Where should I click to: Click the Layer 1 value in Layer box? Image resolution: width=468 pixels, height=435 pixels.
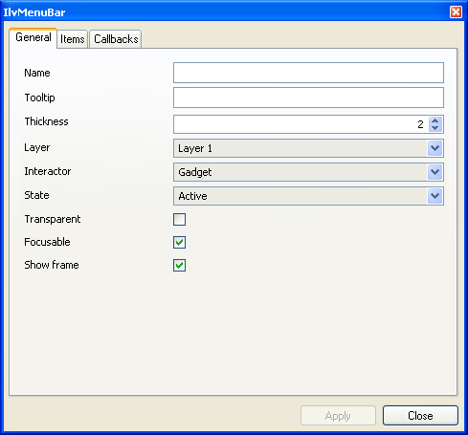(x=195, y=148)
